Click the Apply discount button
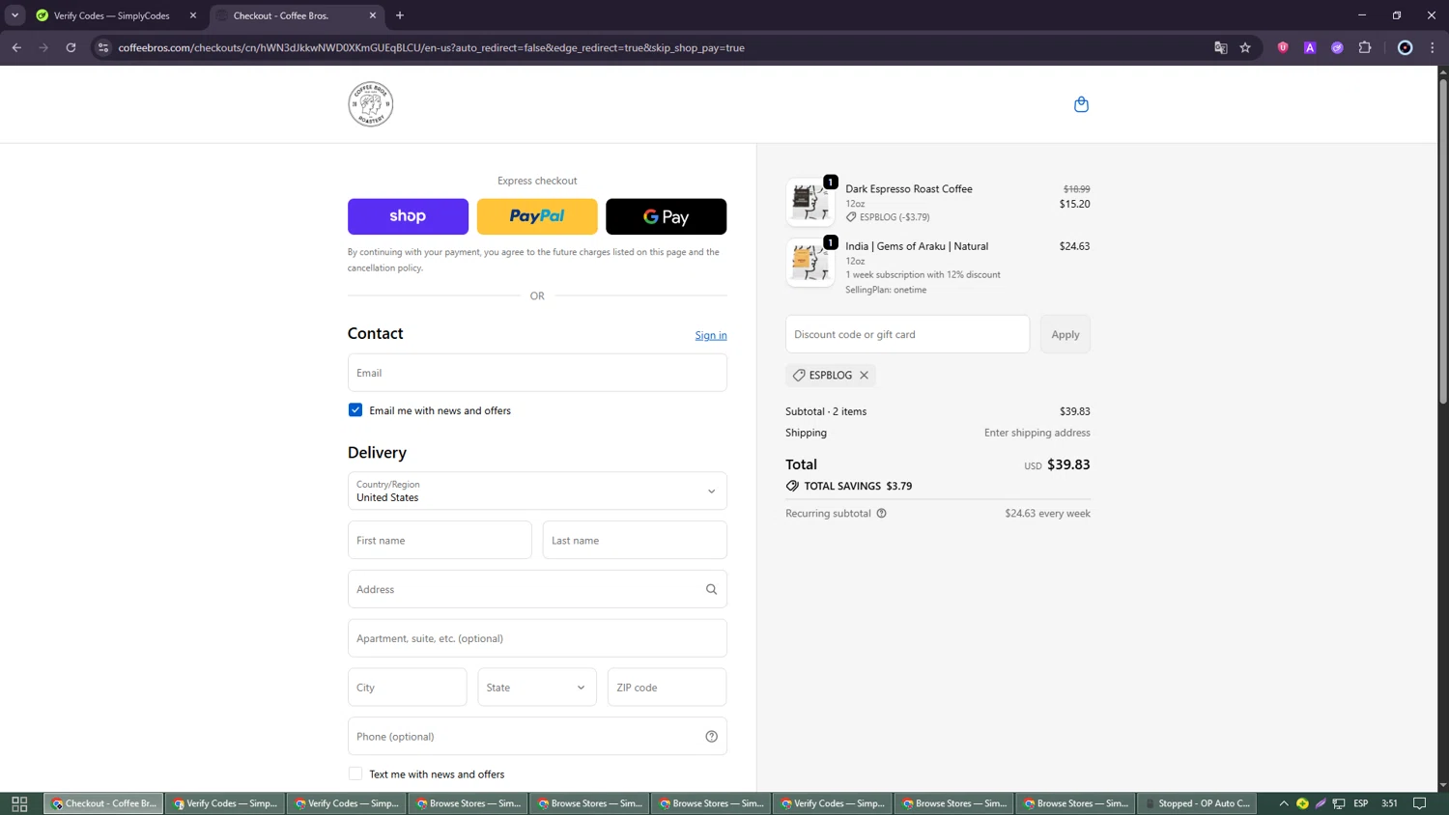Image resolution: width=1449 pixels, height=815 pixels. pyautogui.click(x=1065, y=334)
